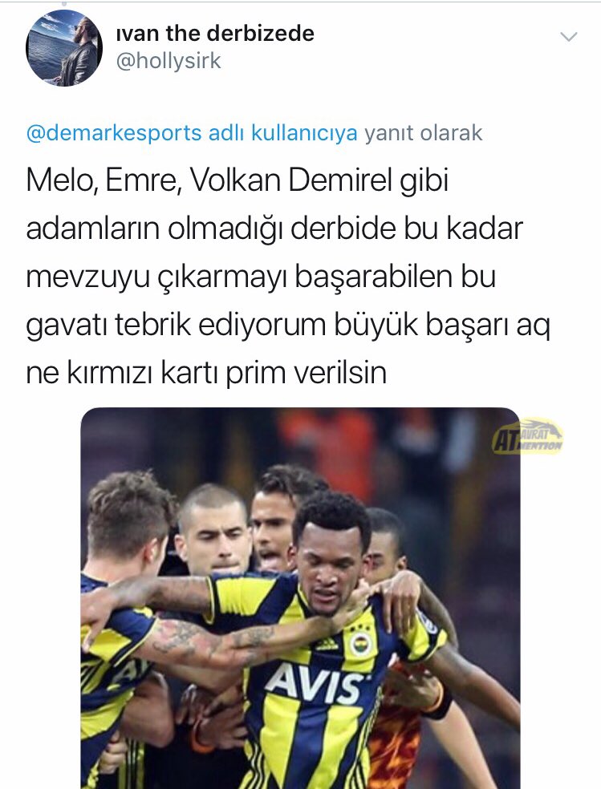The image size is (601, 789).
Task: Click the display name ıvan the derbizede
Action: tap(215, 33)
